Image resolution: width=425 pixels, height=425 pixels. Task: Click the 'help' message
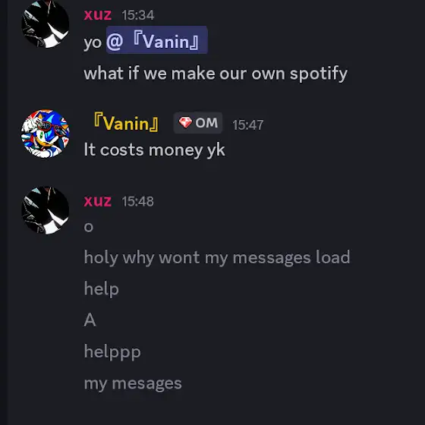(x=102, y=289)
